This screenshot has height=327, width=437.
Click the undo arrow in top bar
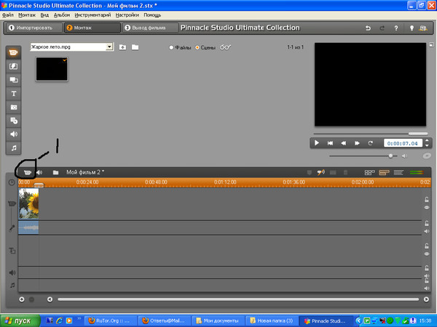(x=368, y=28)
